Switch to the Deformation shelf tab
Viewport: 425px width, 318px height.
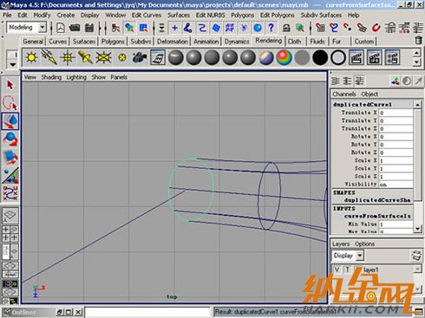point(173,42)
